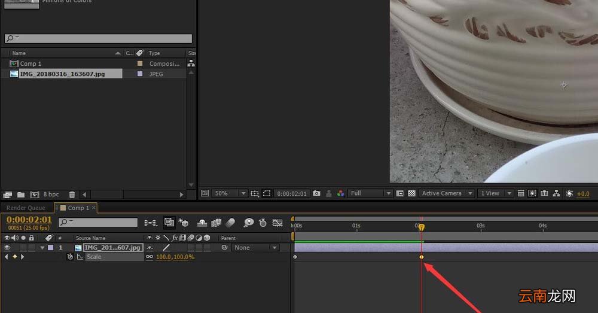Image resolution: width=598 pixels, height=313 pixels.
Task: Toggle mask and shape path visibility
Action: pos(267,193)
